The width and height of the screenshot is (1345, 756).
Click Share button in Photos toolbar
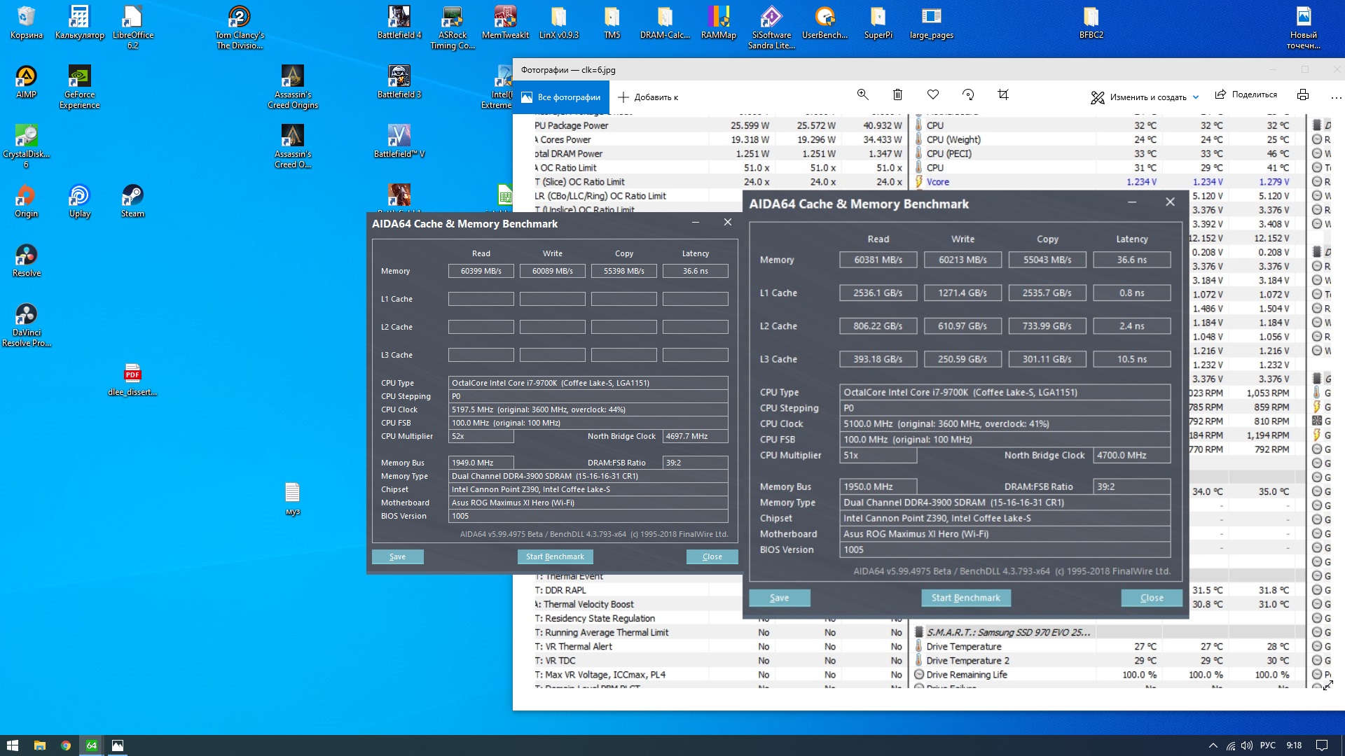click(1246, 95)
